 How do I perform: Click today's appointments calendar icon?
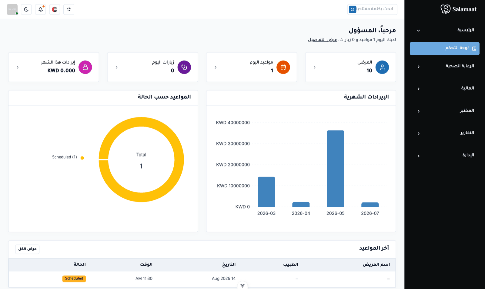283,67
